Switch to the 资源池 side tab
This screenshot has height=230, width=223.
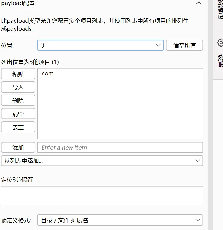220,10
